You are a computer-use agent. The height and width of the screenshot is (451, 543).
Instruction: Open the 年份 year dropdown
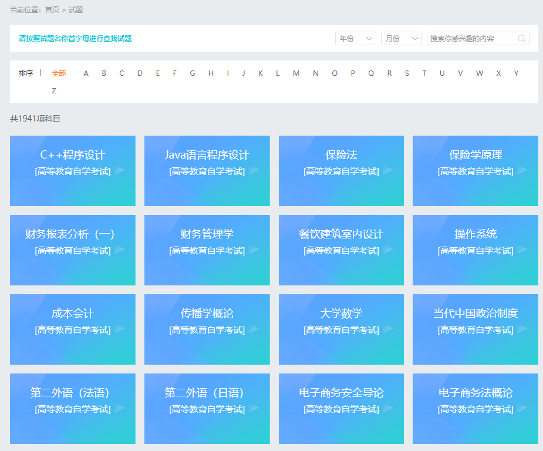coord(356,39)
